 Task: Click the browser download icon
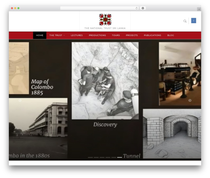pos(143,8)
